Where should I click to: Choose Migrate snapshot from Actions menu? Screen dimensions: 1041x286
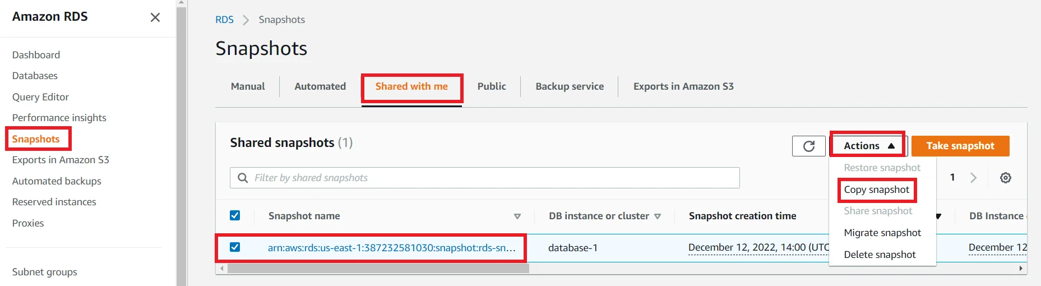click(x=882, y=233)
